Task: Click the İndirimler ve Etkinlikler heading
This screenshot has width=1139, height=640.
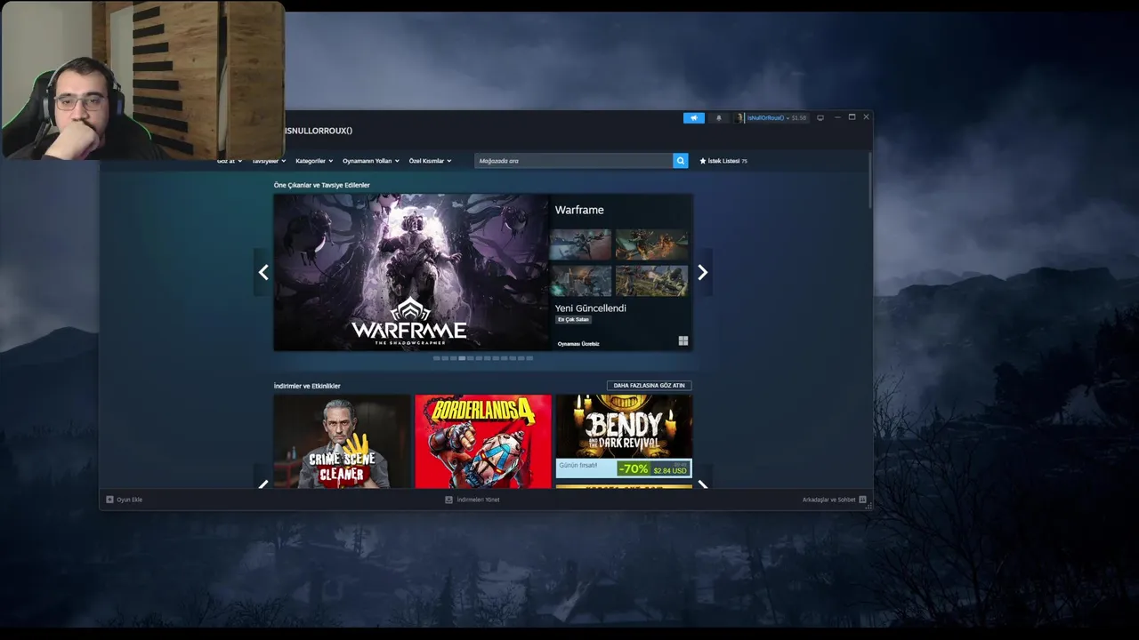Action: (x=307, y=386)
